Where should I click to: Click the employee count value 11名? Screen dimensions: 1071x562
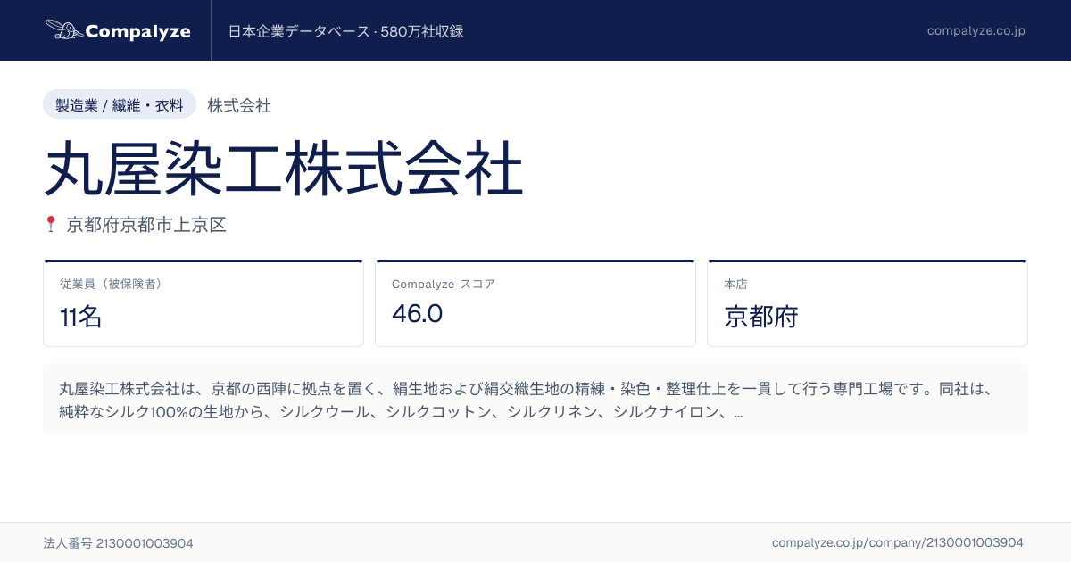[80, 316]
